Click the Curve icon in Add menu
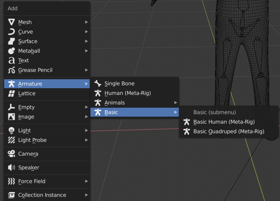The width and height of the screenshot is (280, 201). point(12,32)
